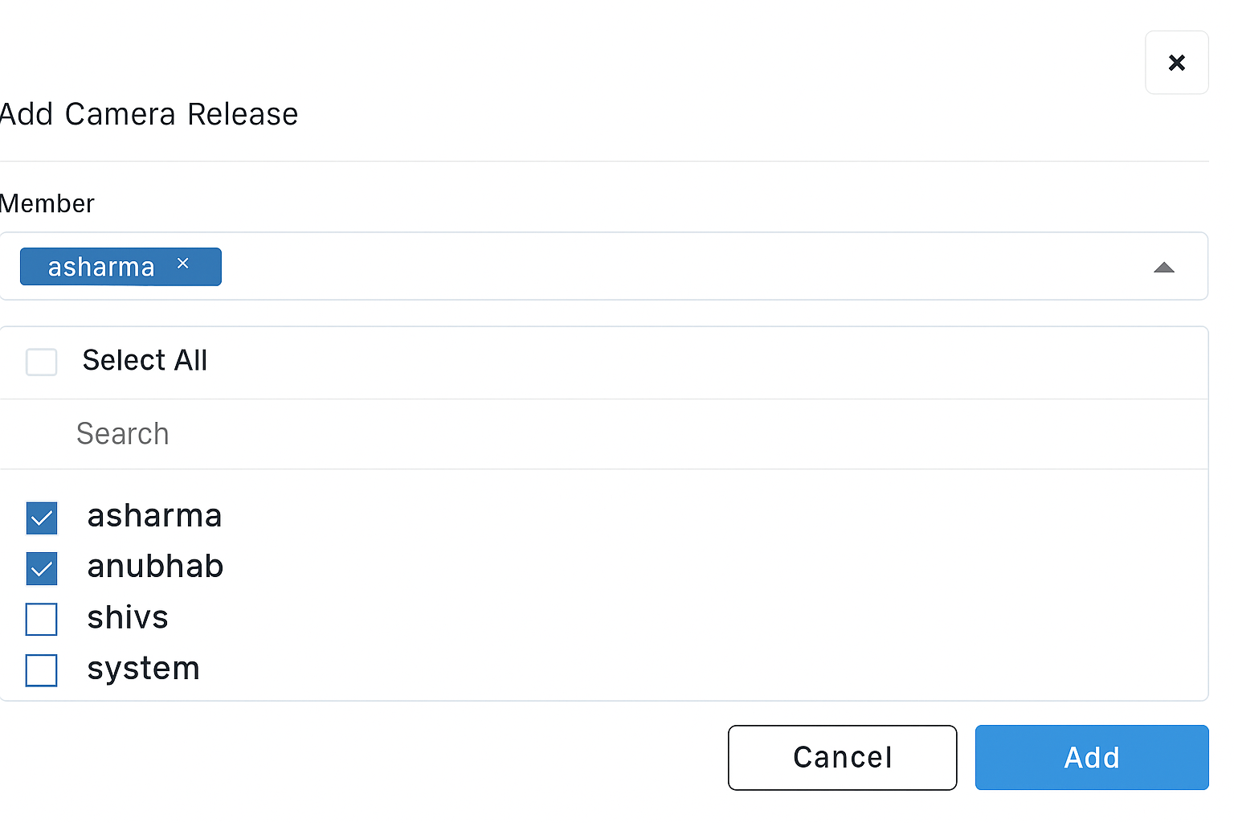Viewport: 1234px width, 823px height.
Task: Click the selected asharma chip text
Action: click(x=101, y=267)
